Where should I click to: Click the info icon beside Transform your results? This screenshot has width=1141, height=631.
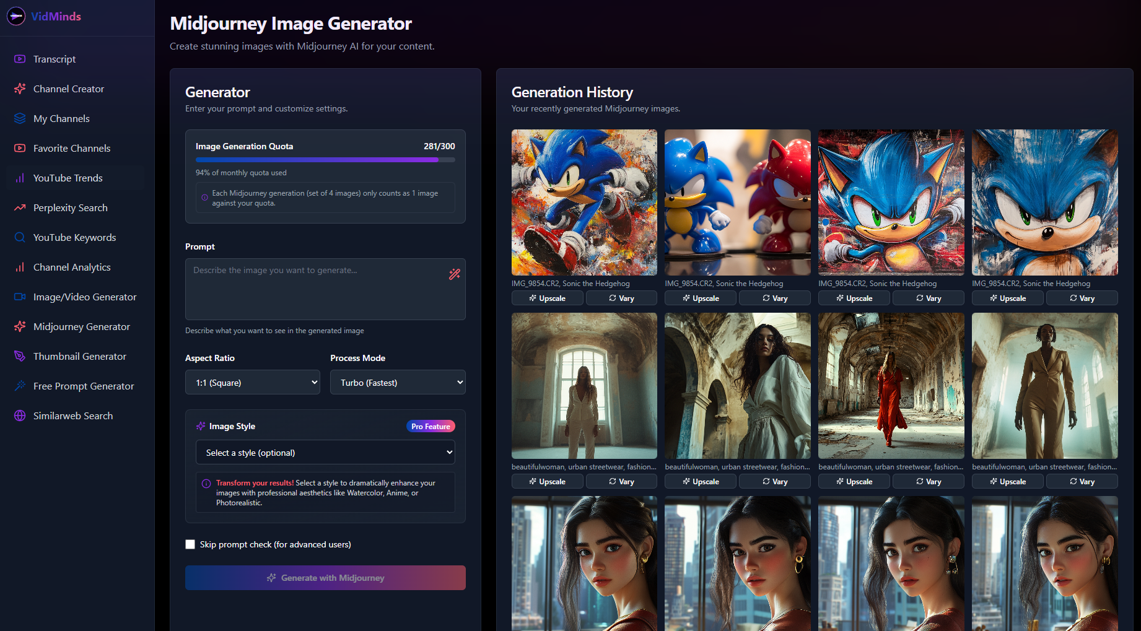click(206, 483)
